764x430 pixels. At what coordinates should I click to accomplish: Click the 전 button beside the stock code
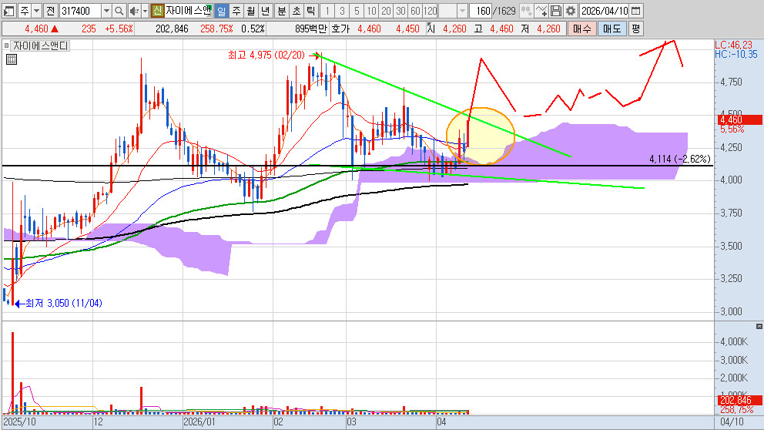click(51, 10)
